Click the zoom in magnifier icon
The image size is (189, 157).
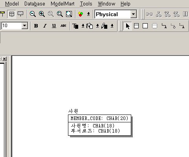tap(42, 14)
